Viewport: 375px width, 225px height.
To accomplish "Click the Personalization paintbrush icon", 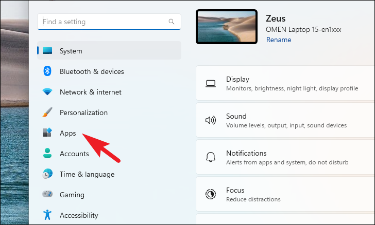I will (47, 112).
